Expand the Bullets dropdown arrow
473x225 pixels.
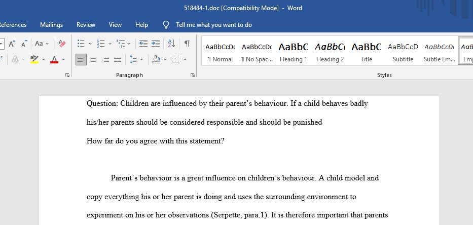(90, 44)
